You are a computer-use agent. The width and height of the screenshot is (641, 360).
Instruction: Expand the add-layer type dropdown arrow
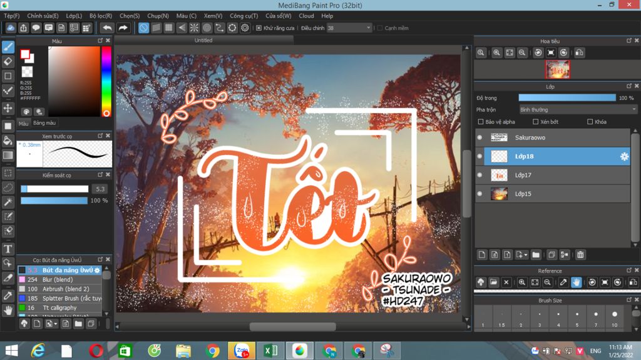(x=526, y=255)
